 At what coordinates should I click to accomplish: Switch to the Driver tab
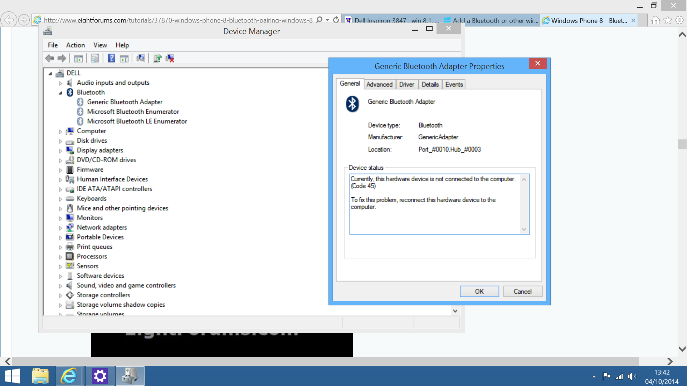(x=406, y=84)
